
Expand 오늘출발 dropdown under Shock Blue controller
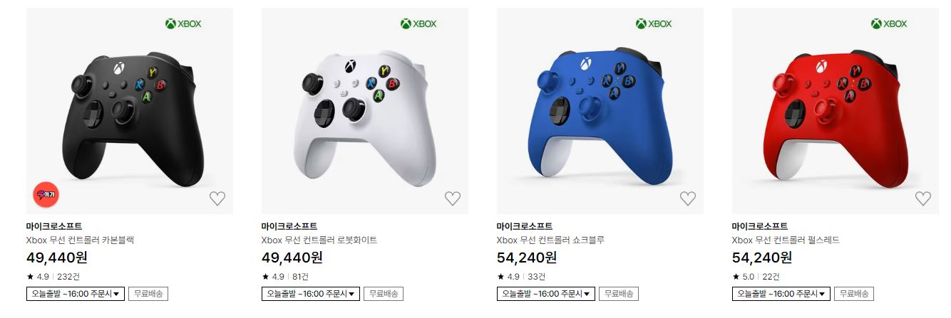point(546,294)
